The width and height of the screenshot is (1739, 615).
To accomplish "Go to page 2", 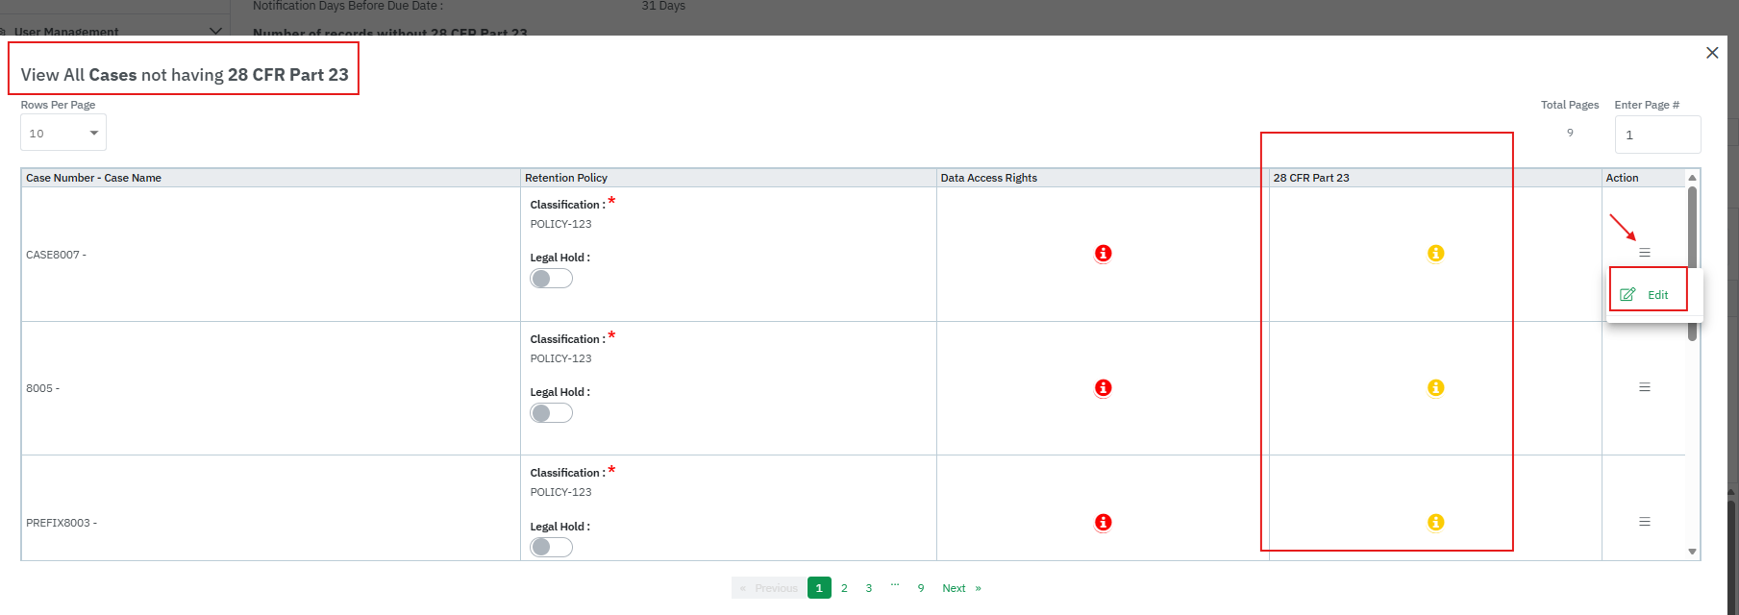I will coord(844,588).
